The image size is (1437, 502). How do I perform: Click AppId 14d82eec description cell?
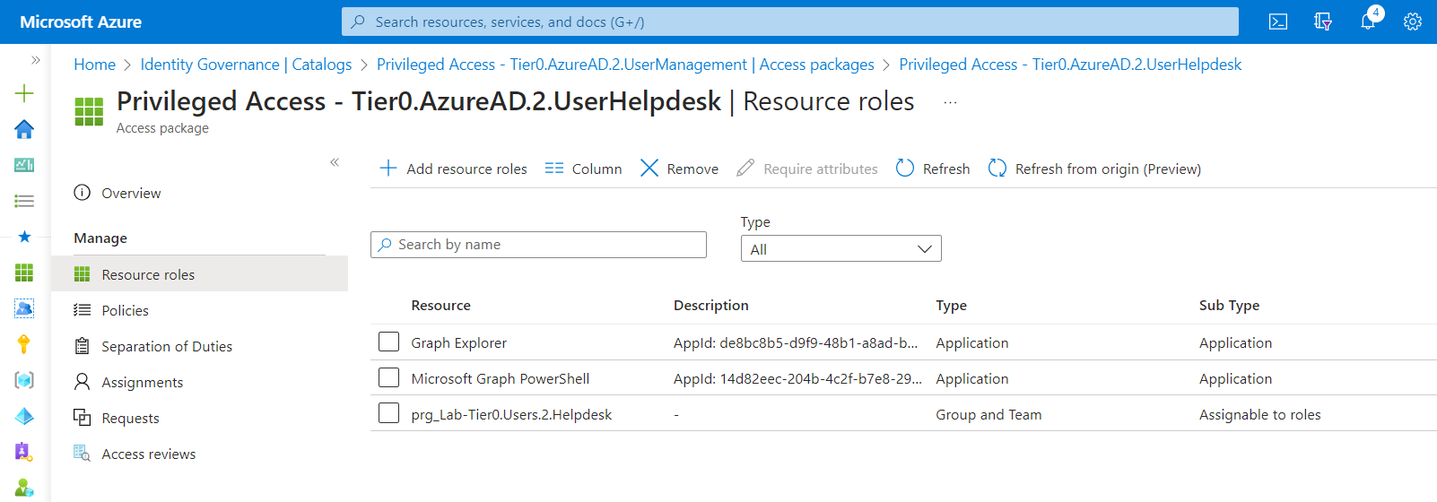click(x=797, y=378)
